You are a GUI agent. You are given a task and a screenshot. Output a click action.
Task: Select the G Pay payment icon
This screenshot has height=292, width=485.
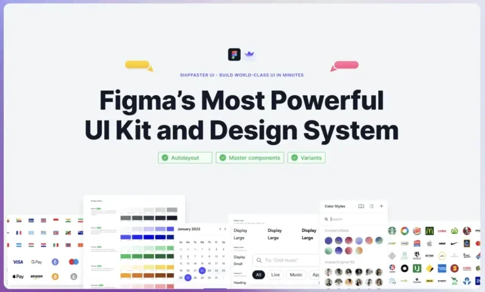point(37,262)
